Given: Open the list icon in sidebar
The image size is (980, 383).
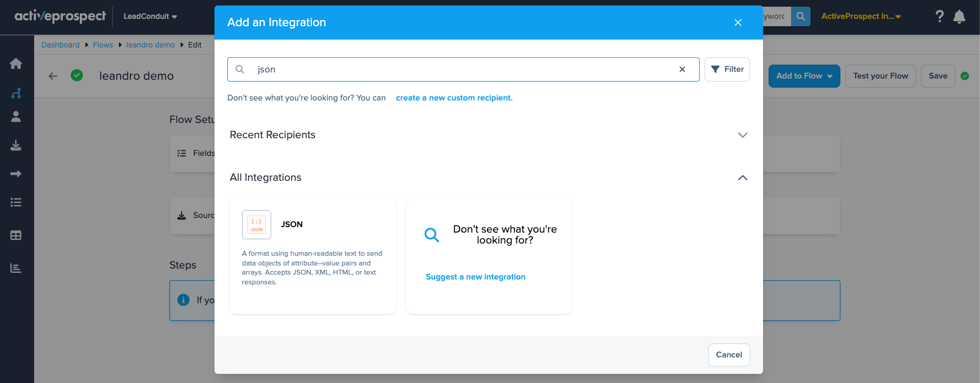Looking at the screenshot, I should (16, 202).
